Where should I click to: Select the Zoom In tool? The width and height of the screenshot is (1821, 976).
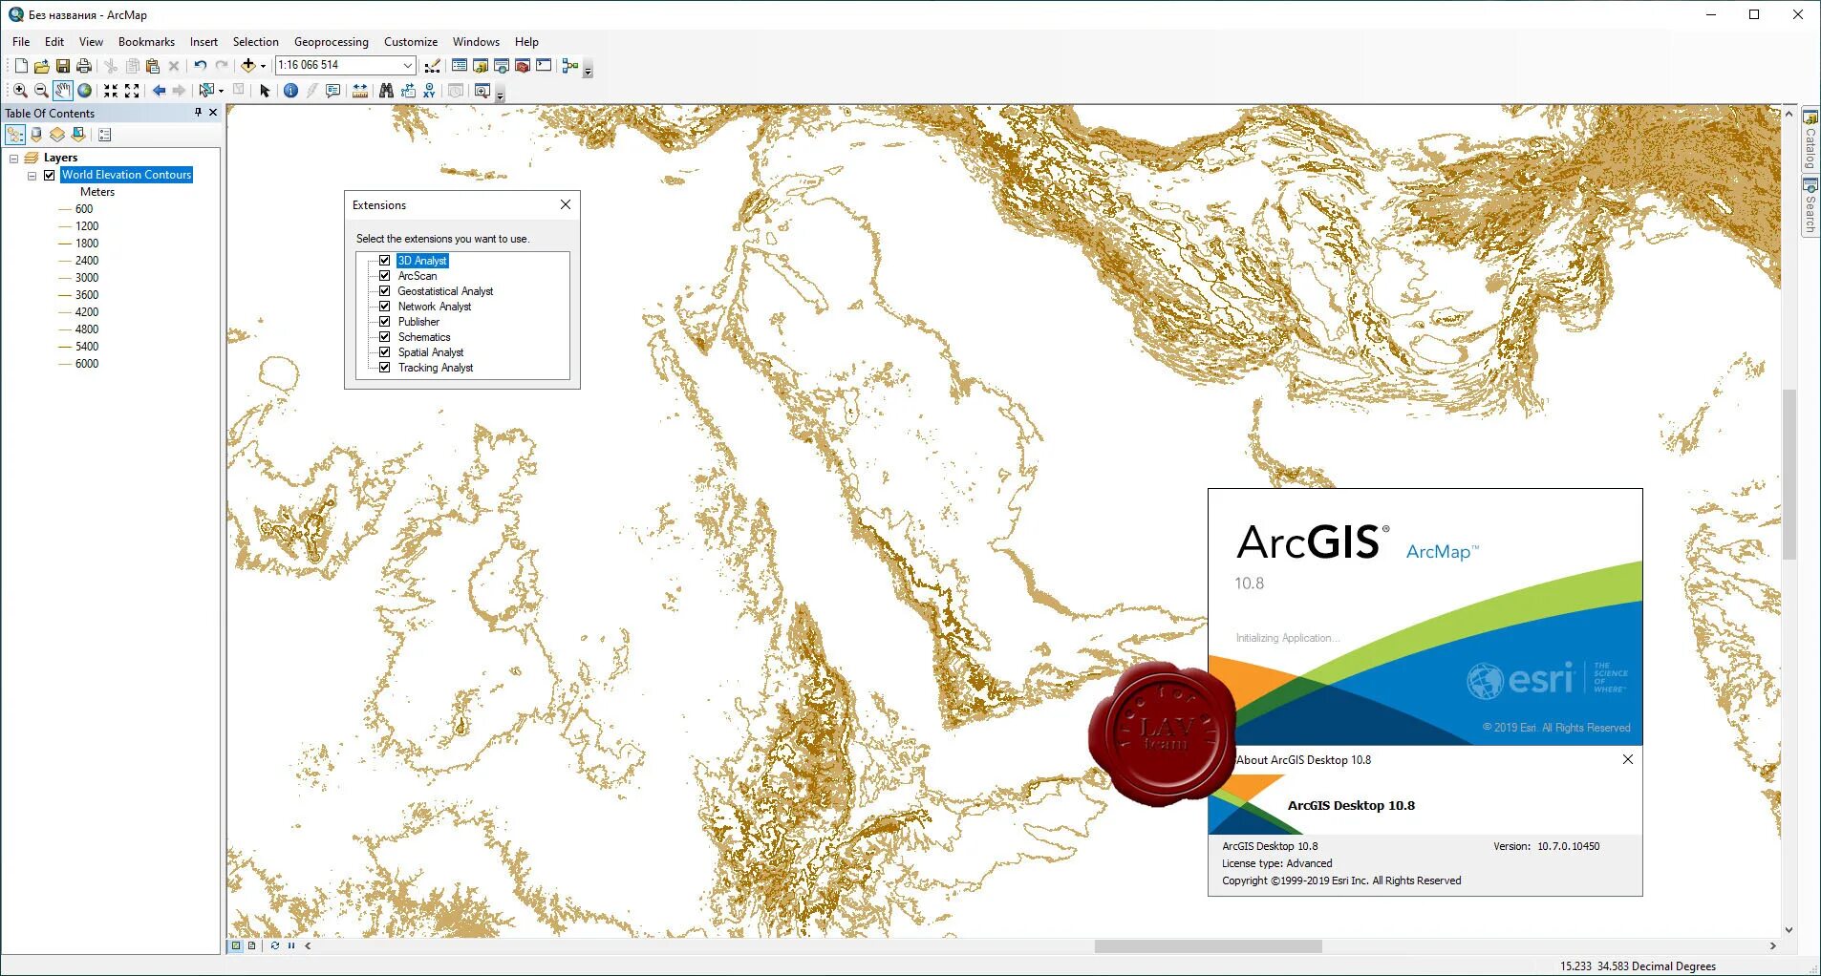pyautogui.click(x=20, y=91)
